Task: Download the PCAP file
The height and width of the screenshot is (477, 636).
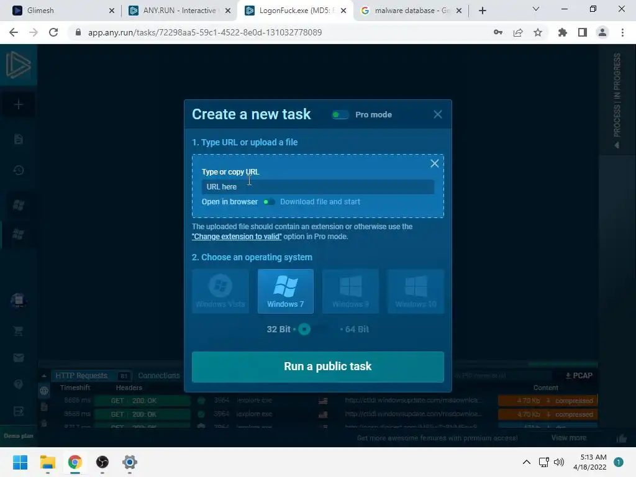Action: 579,376
